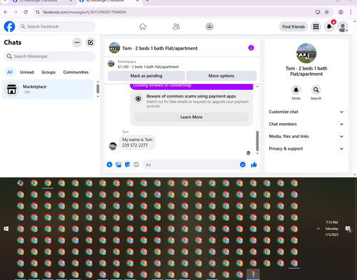357x280 pixels.
Task: Click More options button
Action: click(x=221, y=76)
